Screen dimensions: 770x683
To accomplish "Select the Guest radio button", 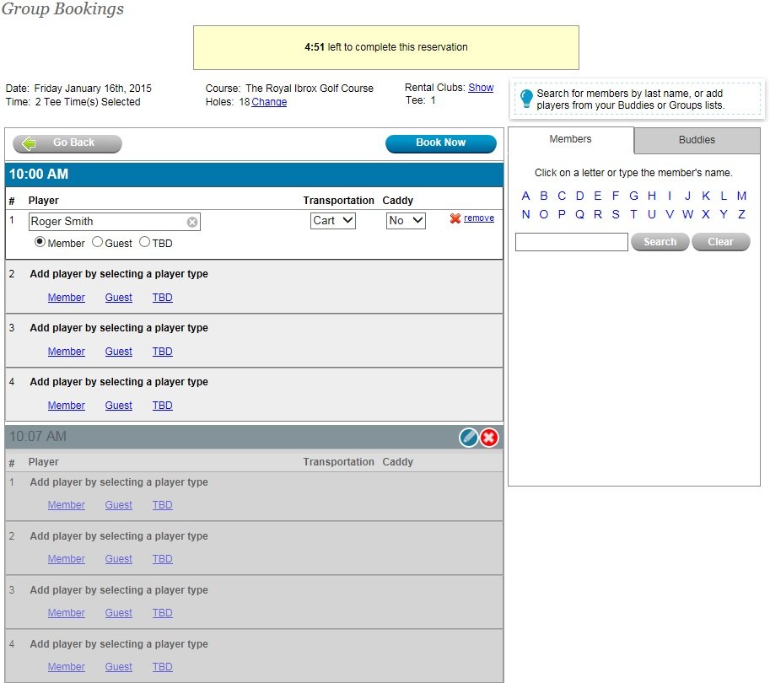I will pyautogui.click(x=97, y=243).
